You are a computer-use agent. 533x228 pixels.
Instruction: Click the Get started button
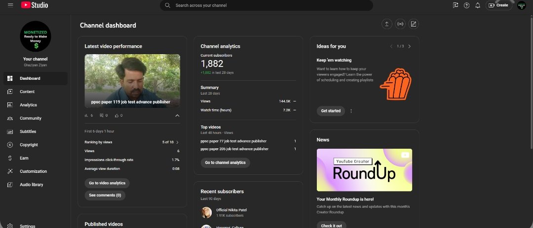click(331, 111)
